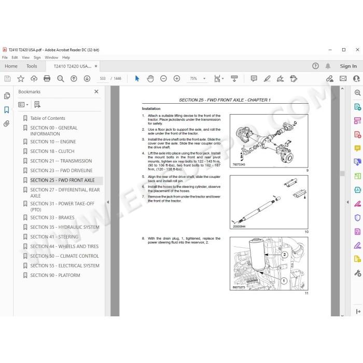The width and height of the screenshot is (363, 363).
Task: Open the View menu
Action: point(26,58)
